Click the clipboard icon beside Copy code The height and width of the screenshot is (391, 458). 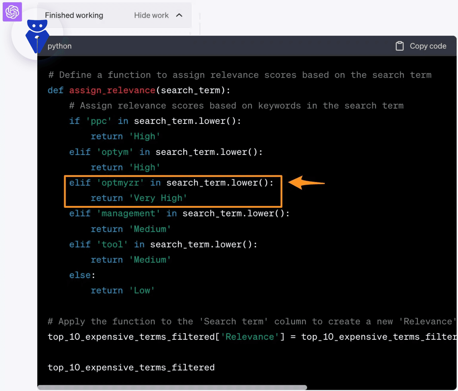tap(399, 46)
